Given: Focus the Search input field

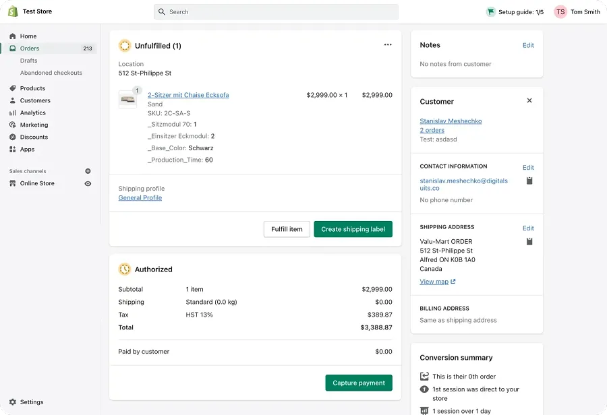Looking at the screenshot, I should pos(276,12).
